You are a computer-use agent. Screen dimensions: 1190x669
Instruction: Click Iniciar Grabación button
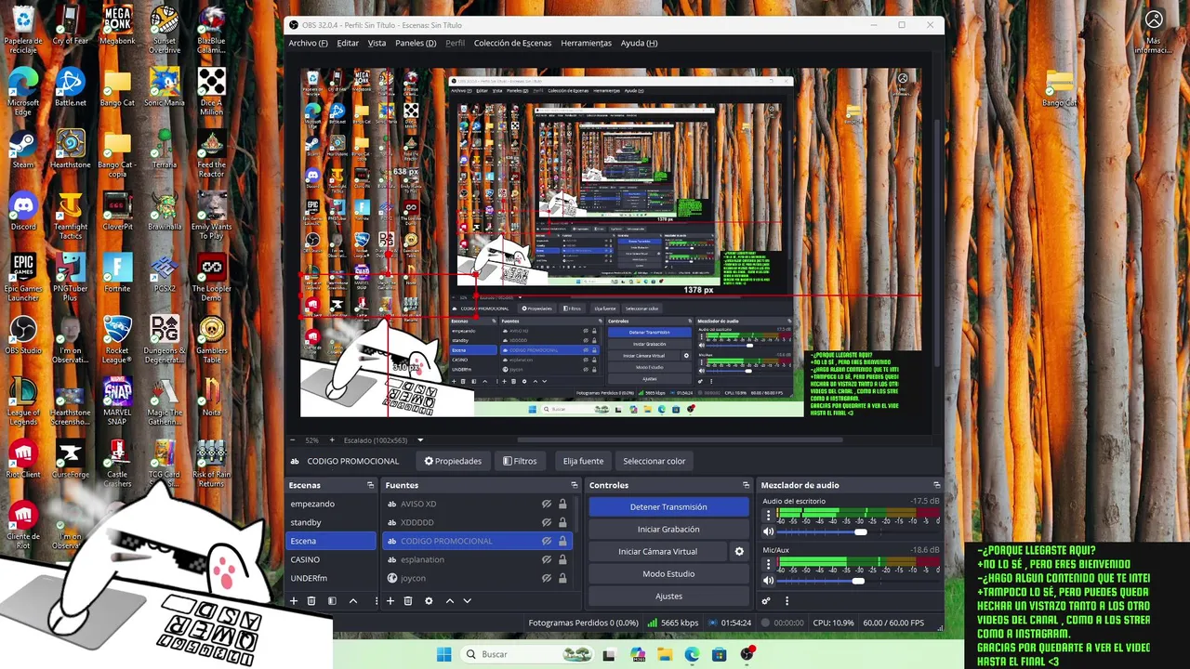click(668, 529)
